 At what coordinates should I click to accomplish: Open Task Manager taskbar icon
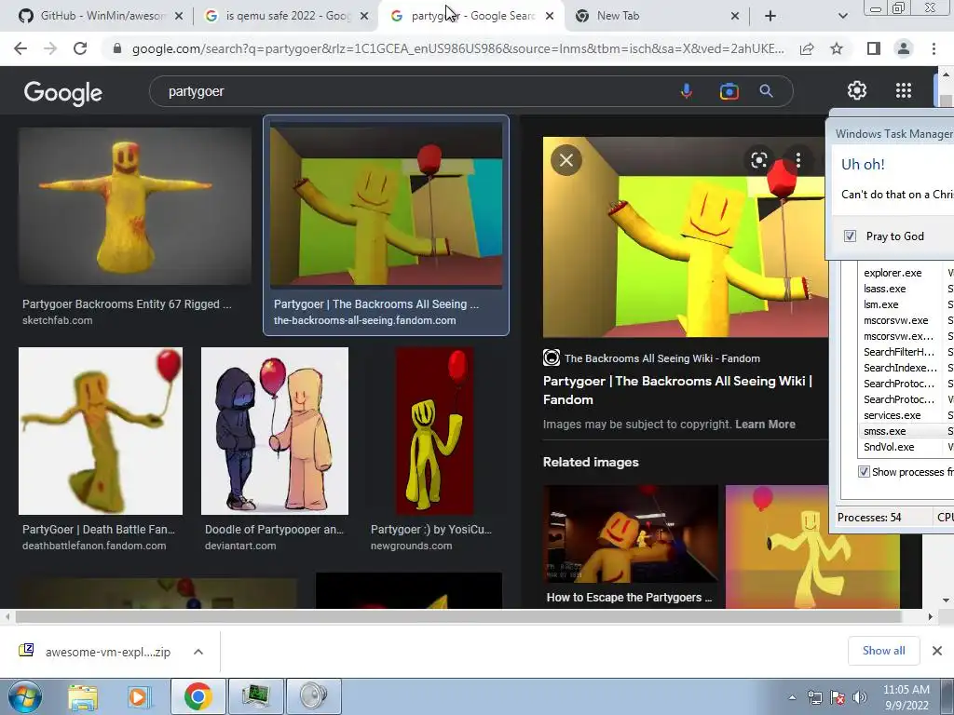tap(256, 696)
